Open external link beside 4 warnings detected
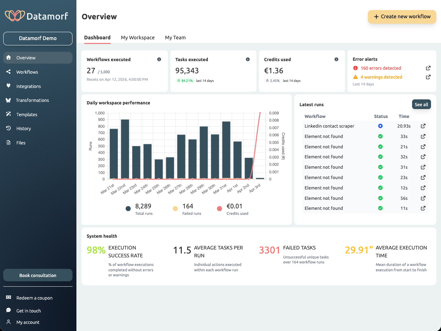The width and height of the screenshot is (441, 331). coord(428,77)
